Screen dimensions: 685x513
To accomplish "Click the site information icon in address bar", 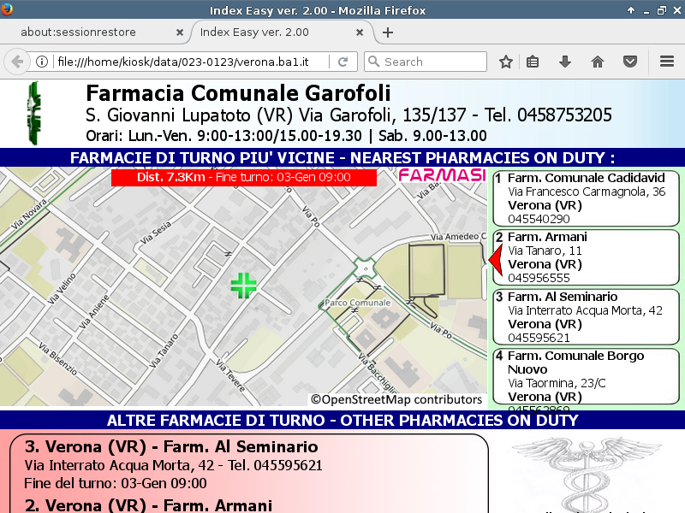I will coord(41,62).
